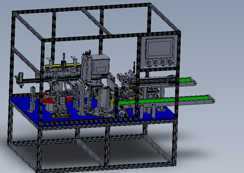Select the short upper green conveyor belt
This screenshot has width=244, height=173.
pos(185,80)
